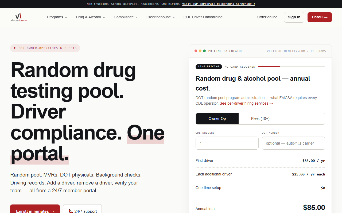Viewport: 342px width, 213px height.
Task: Click the "Annual total" label
Action: tap(205, 209)
